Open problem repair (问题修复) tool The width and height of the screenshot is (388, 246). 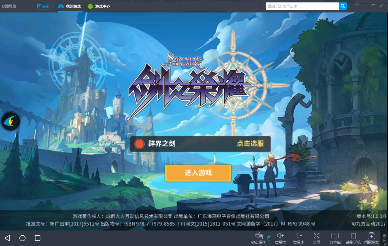372,238
